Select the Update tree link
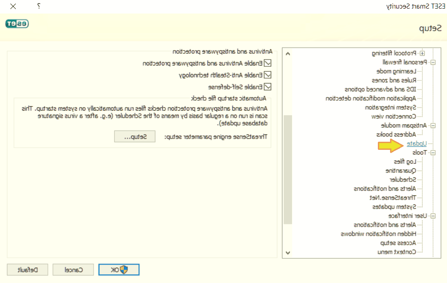Image resolution: width=447 pixels, height=283 pixels. pyautogui.click(x=417, y=144)
